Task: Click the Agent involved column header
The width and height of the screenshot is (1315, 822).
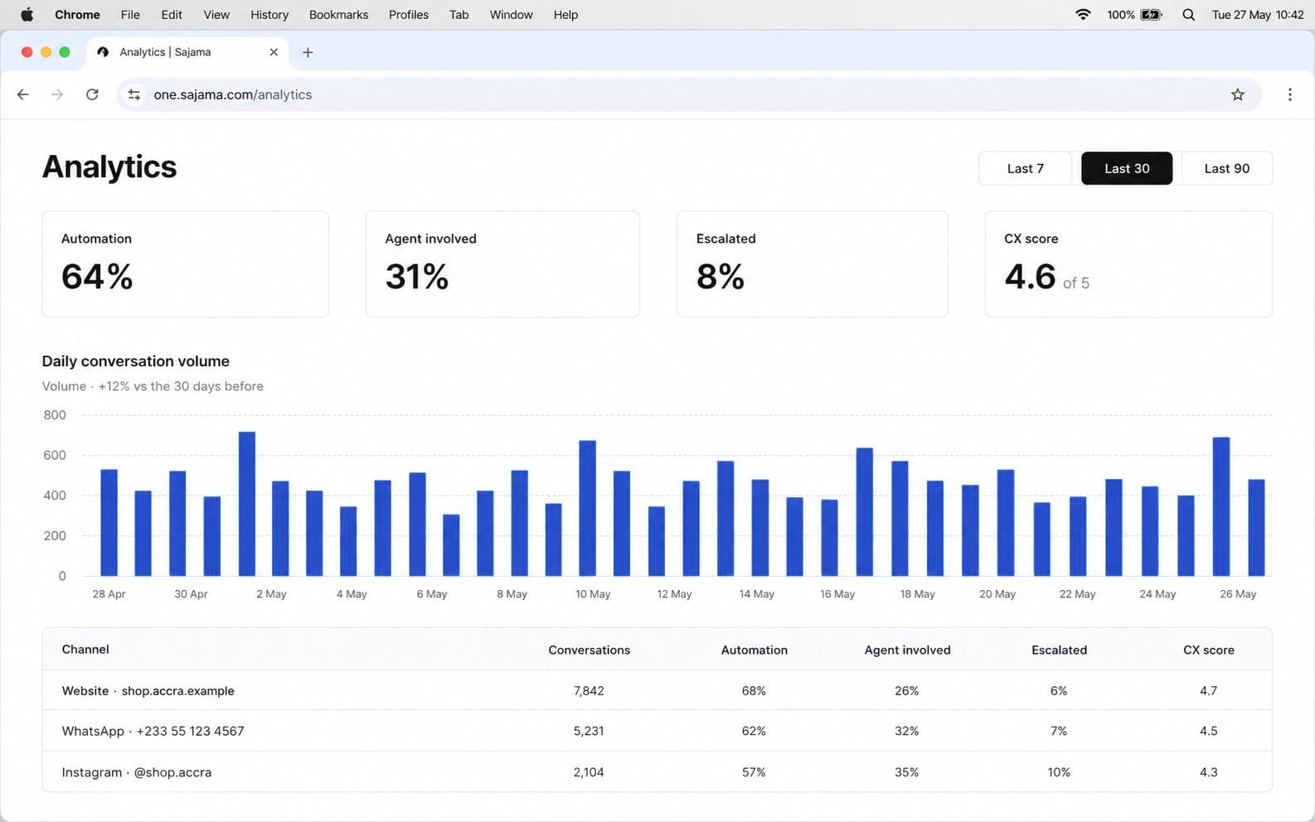Action: point(907,650)
